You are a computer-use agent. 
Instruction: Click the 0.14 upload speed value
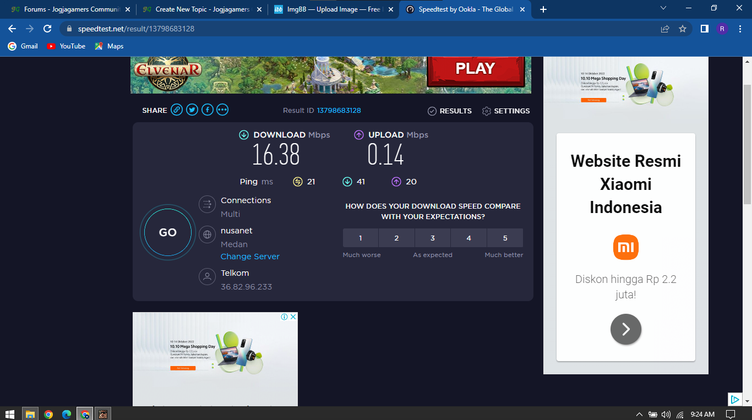tap(385, 155)
